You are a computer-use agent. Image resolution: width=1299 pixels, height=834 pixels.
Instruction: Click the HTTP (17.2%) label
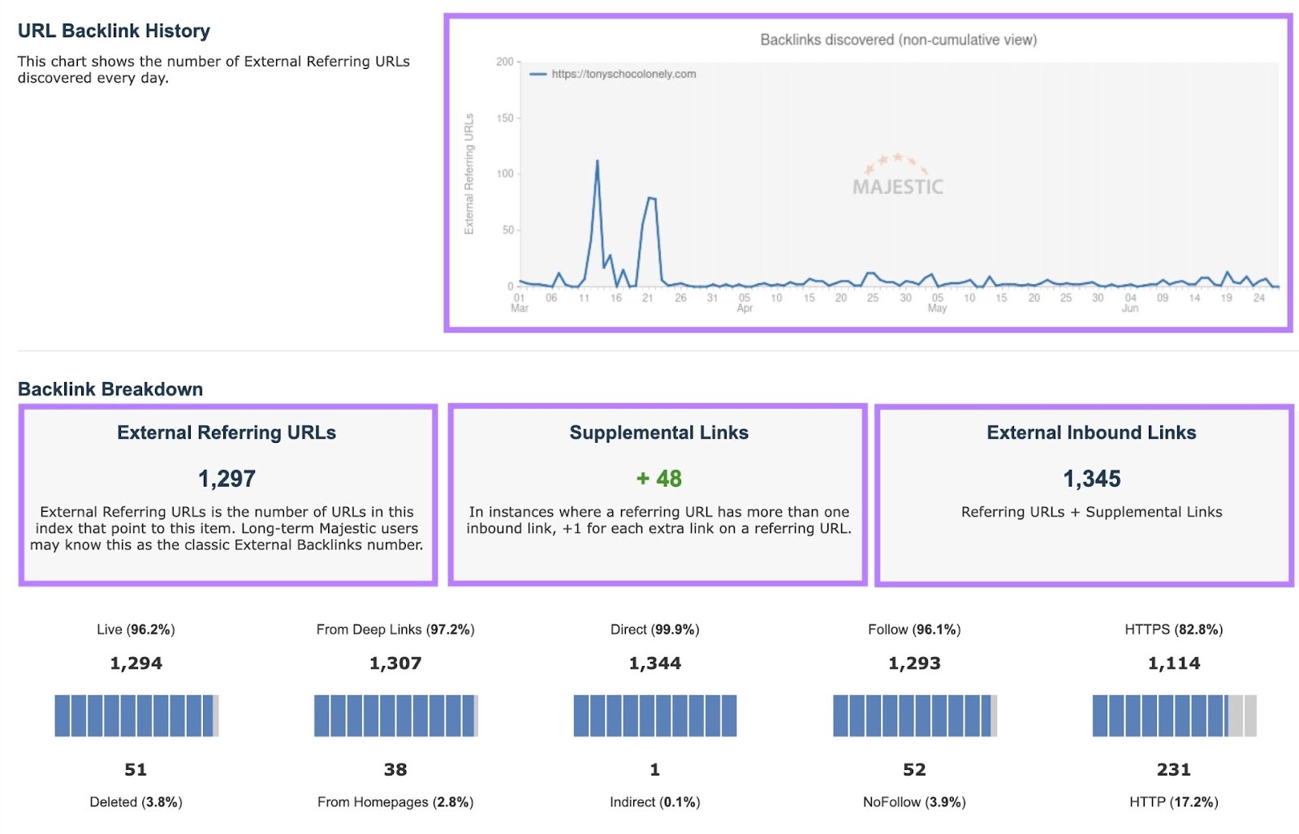coord(1174,802)
